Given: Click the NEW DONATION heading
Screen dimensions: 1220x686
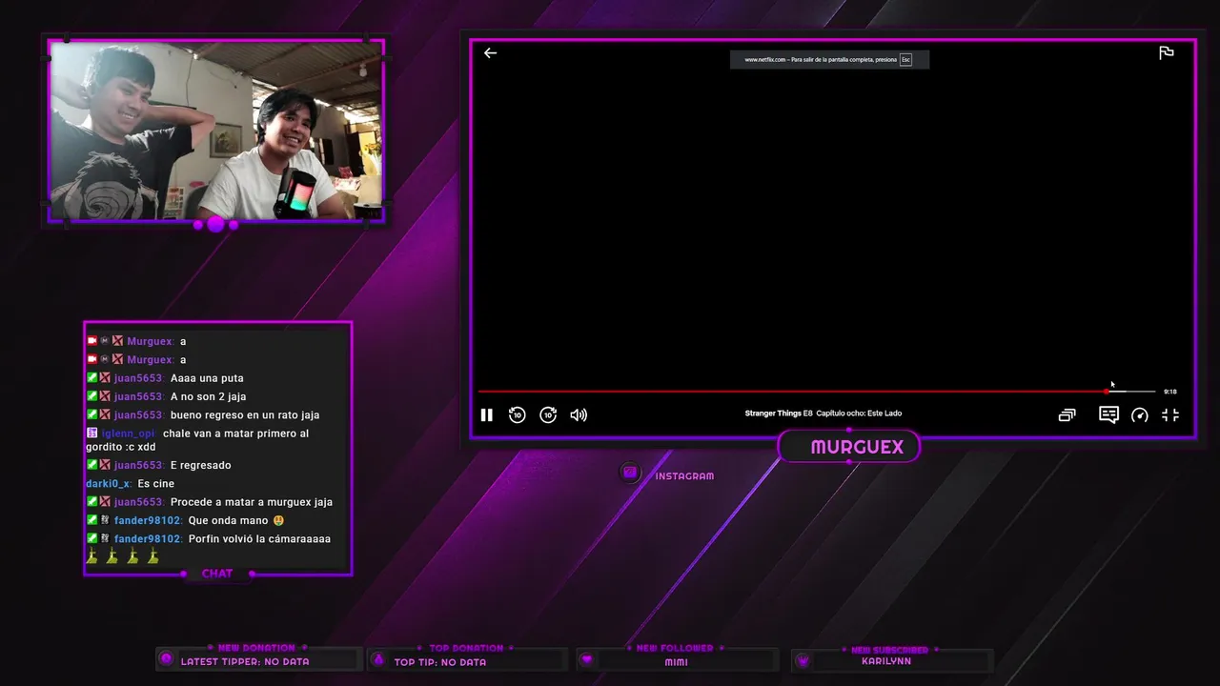Looking at the screenshot, I should click(257, 648).
